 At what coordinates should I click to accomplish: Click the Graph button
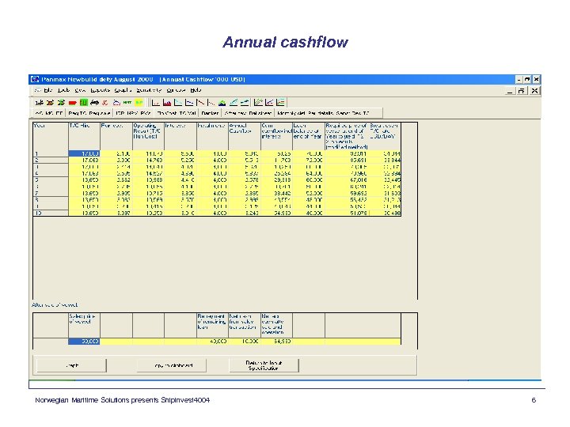[71, 365]
